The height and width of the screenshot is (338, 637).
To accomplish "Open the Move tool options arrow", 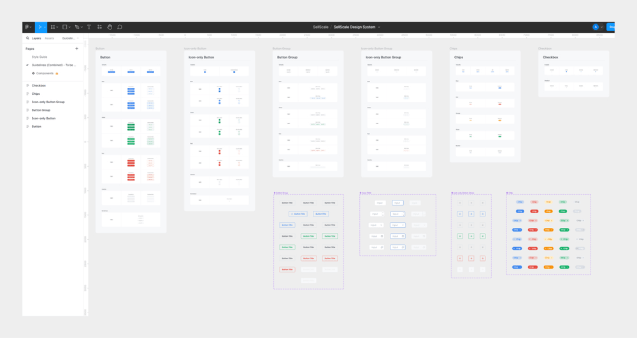I will click(x=45, y=27).
